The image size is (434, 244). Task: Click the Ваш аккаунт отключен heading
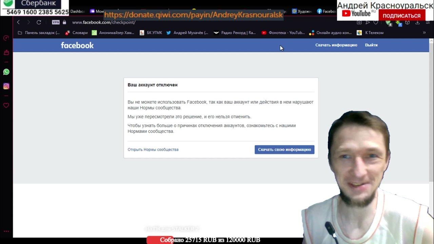click(153, 85)
